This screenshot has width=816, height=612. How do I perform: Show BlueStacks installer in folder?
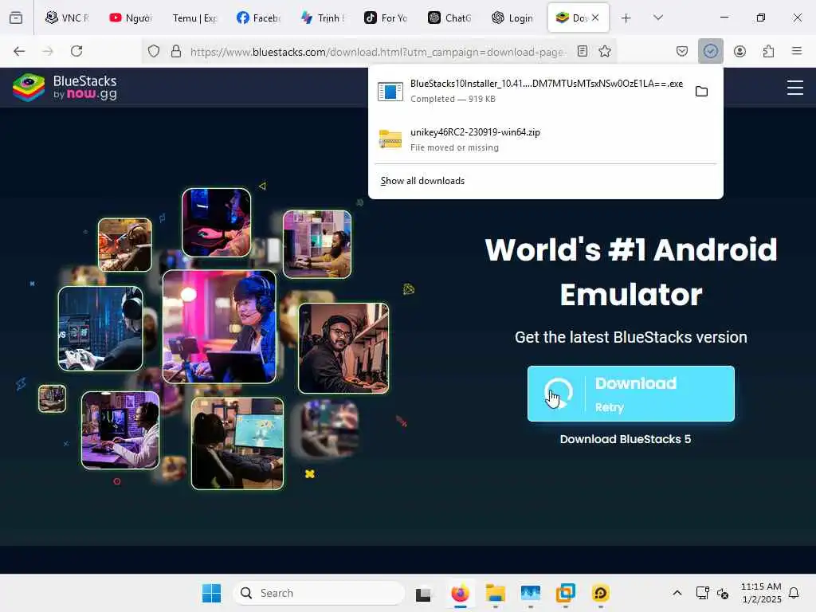tap(701, 92)
